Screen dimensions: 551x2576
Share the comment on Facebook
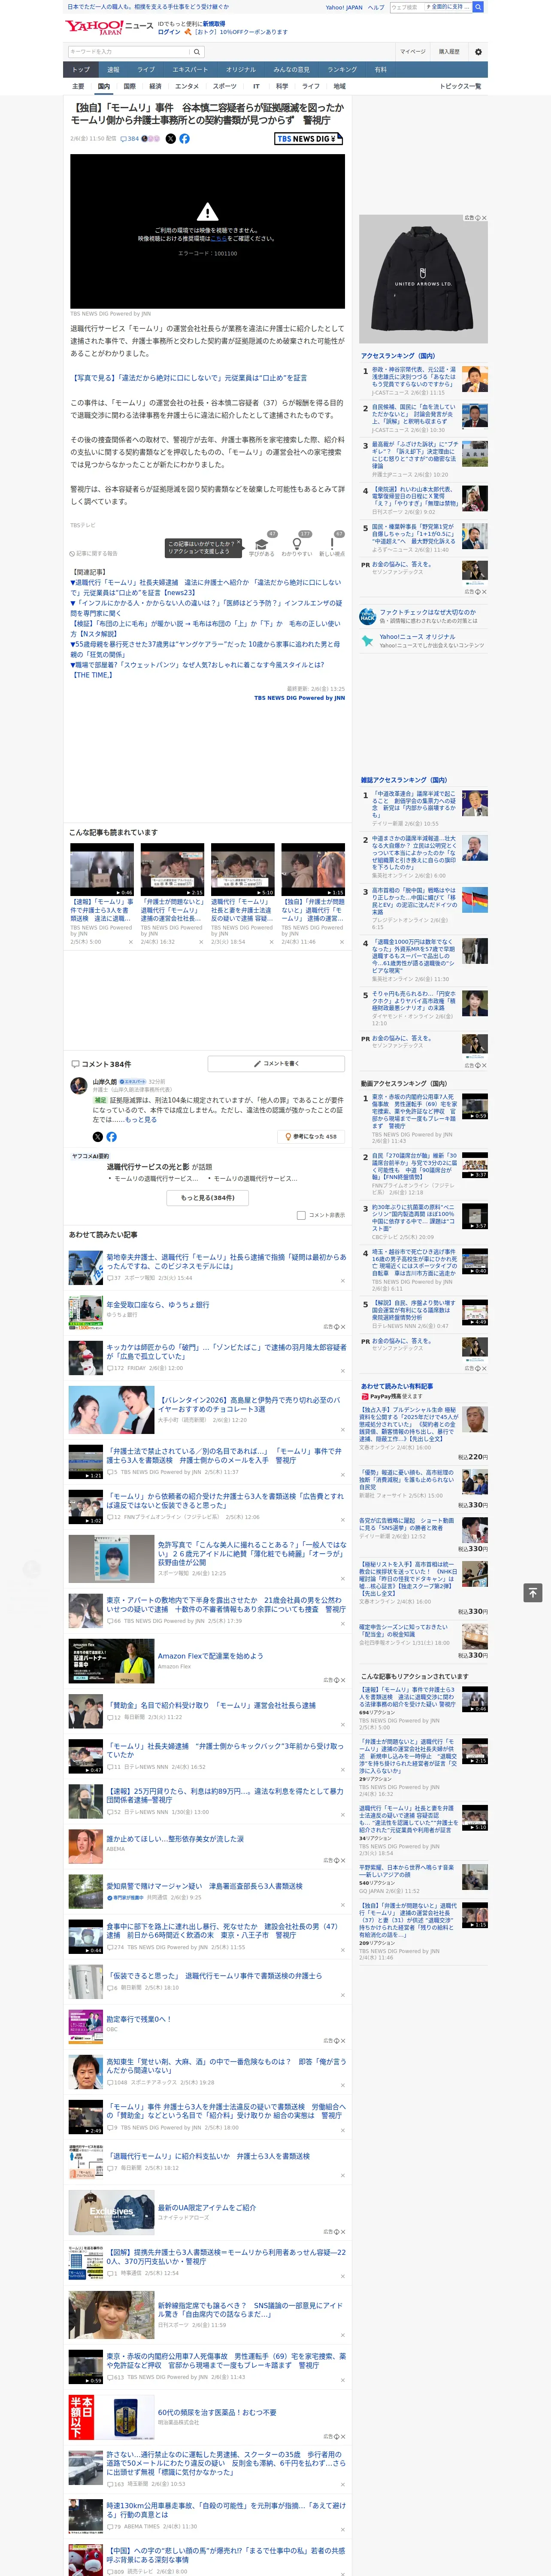tap(111, 1137)
